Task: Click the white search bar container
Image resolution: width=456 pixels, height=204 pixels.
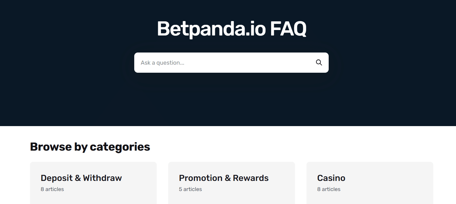Action: (x=231, y=62)
